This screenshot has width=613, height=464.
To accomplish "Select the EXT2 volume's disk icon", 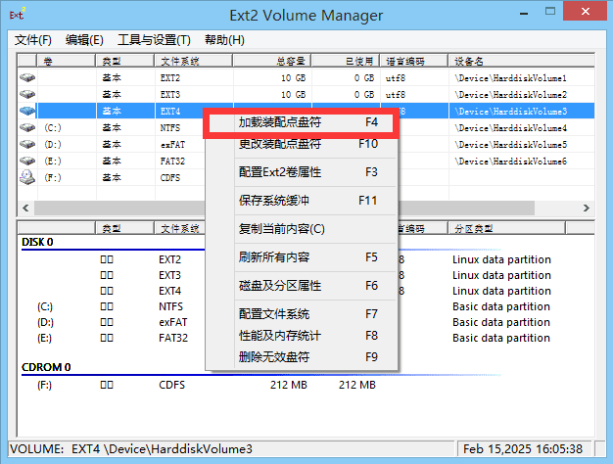I will pos(27,77).
